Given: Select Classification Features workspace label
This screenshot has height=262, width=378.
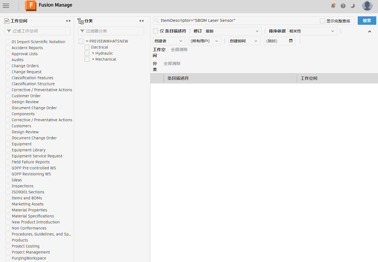Looking at the screenshot, I should click(33, 78).
